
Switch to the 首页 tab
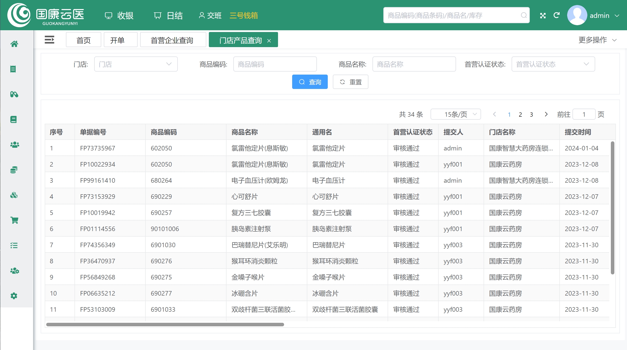point(83,40)
